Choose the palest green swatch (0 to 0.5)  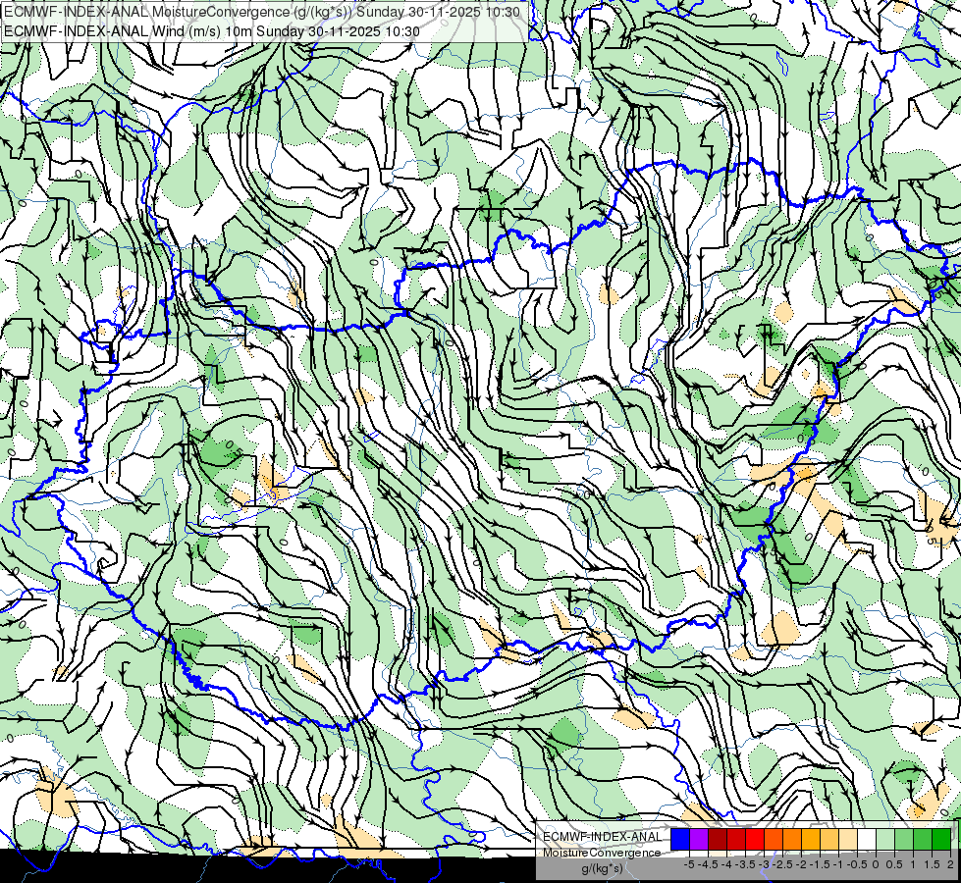click(x=885, y=839)
